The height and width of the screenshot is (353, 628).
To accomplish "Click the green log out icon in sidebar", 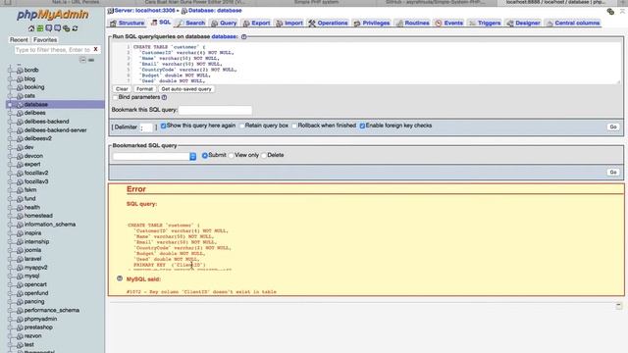I will point(40,28).
